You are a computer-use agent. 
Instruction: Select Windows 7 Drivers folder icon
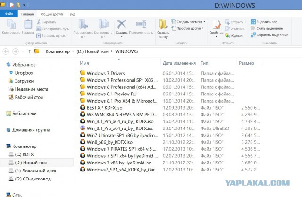[x=83, y=73]
